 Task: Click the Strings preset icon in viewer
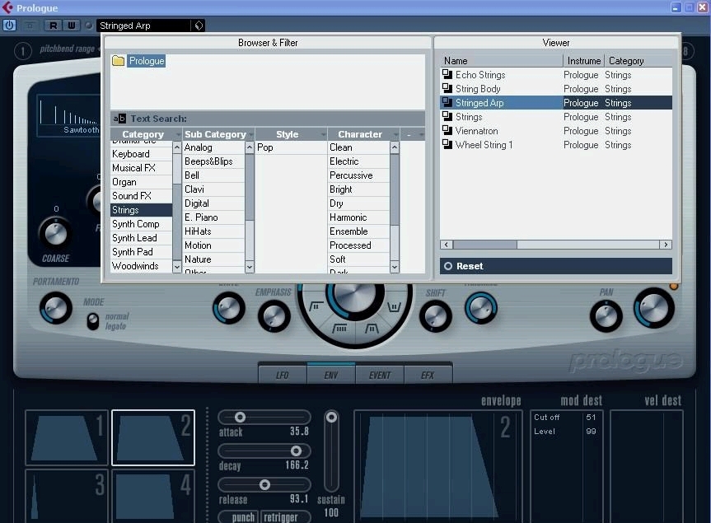[x=447, y=116]
